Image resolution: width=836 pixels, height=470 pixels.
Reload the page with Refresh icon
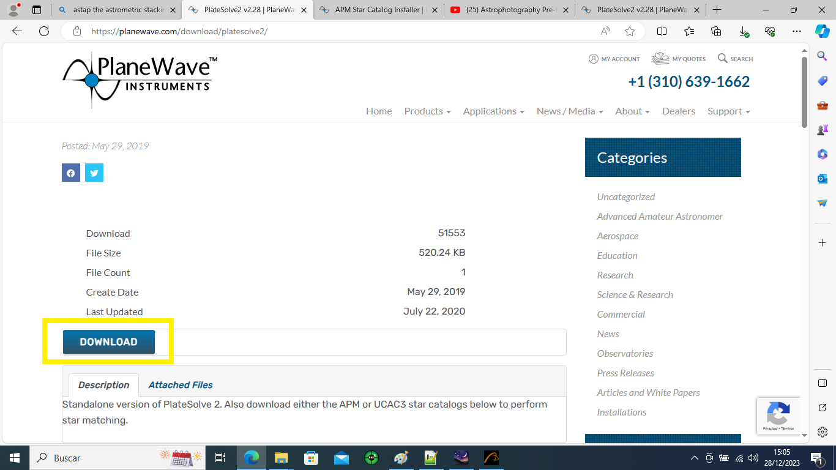point(44,31)
